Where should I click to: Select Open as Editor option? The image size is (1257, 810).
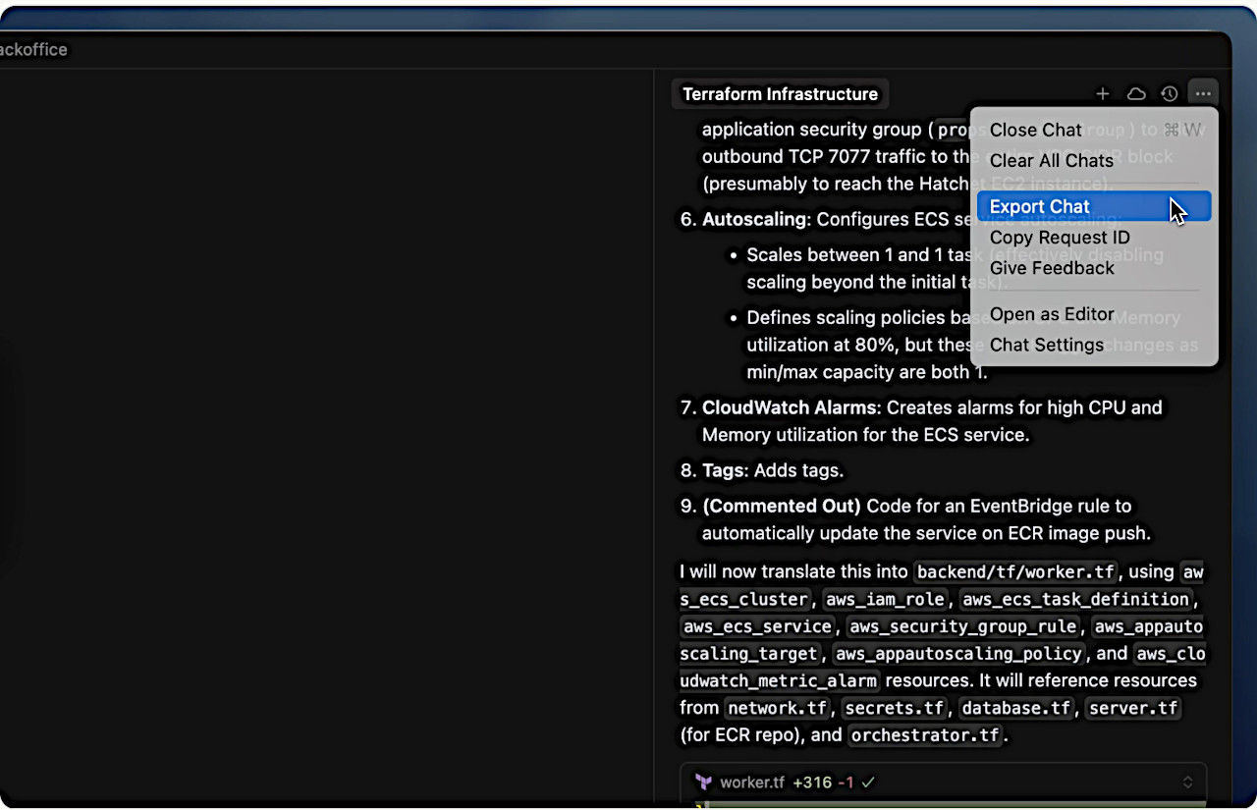(x=1051, y=314)
